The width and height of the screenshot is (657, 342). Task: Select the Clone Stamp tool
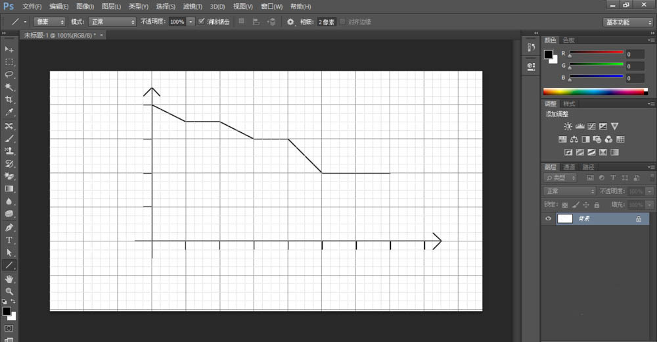point(9,151)
